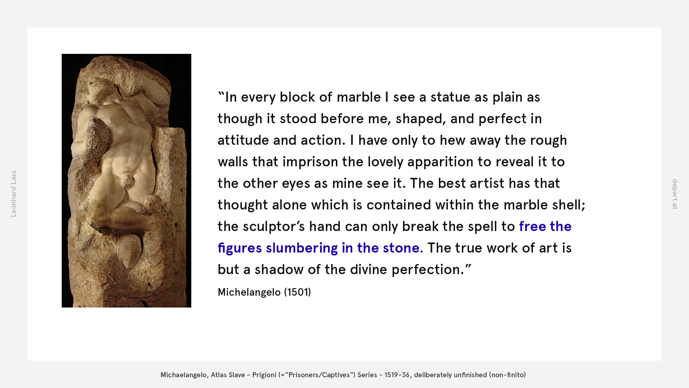Click the words 'divine perfection.' in quote

pyautogui.click(x=407, y=269)
